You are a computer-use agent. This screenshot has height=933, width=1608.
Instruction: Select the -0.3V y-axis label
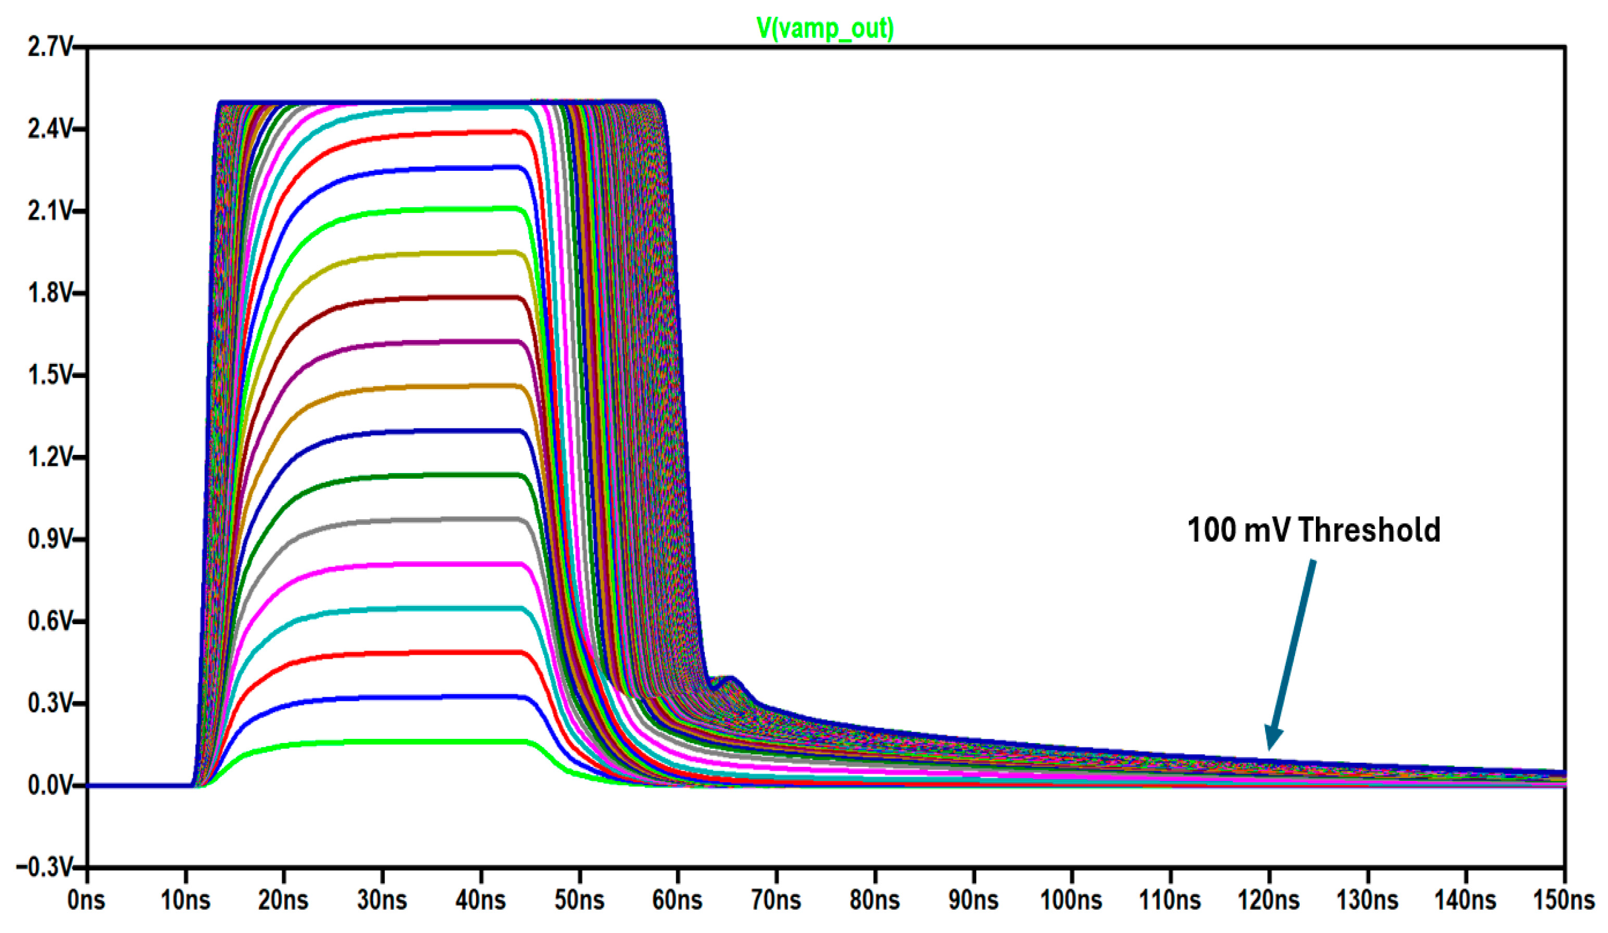(x=44, y=867)
